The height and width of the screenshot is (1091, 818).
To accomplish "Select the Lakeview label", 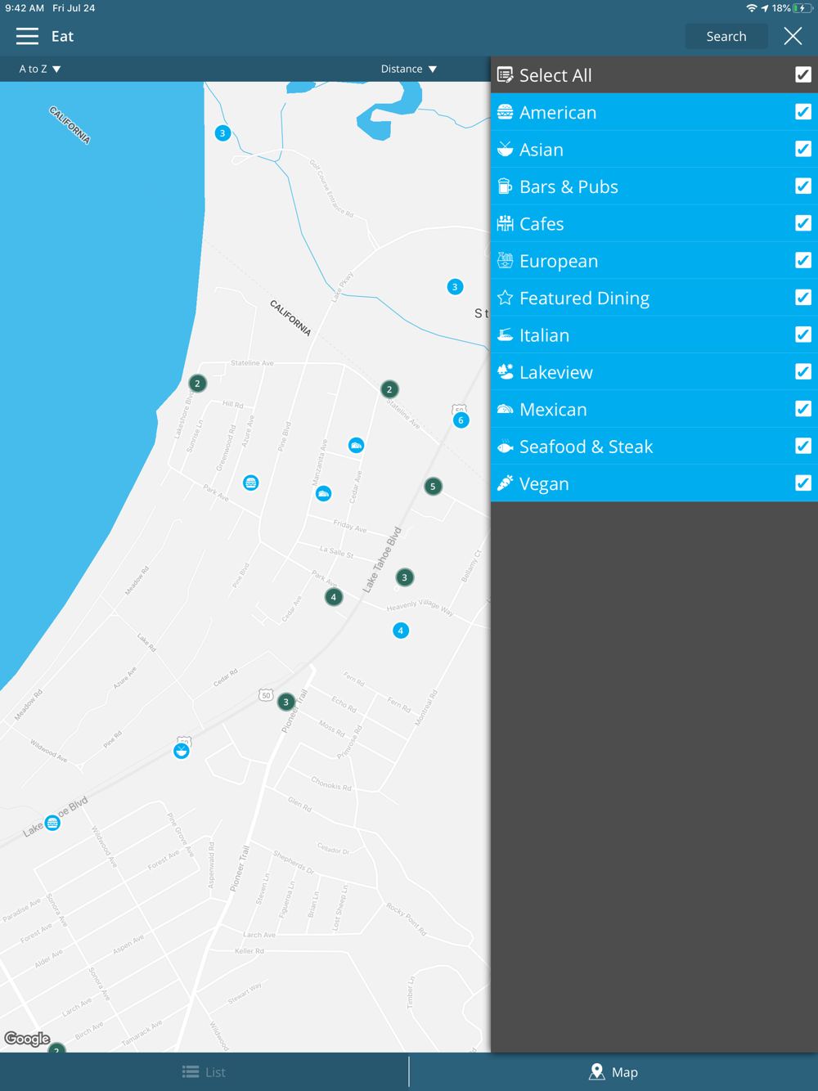I will click(556, 372).
